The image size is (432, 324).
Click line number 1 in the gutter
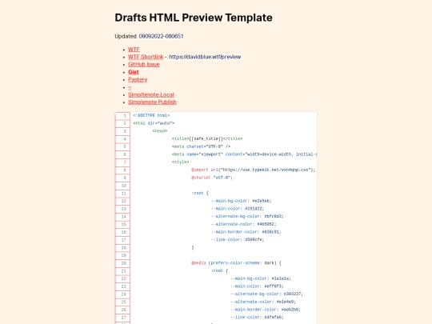122,116
